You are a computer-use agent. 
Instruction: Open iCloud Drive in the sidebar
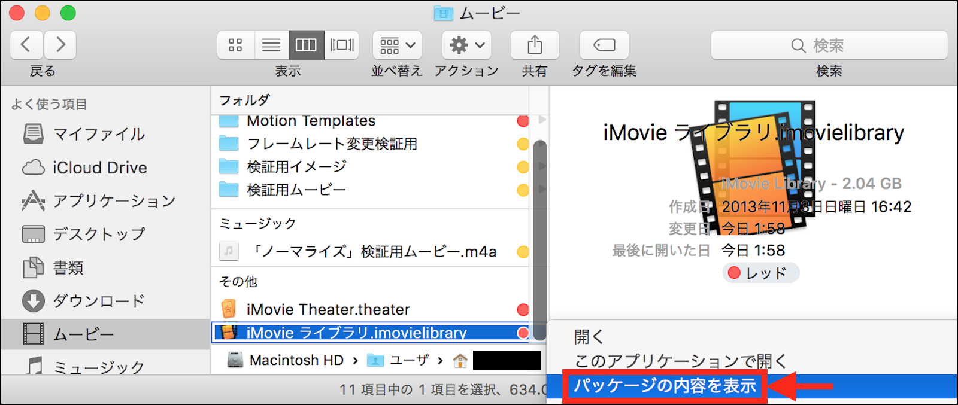(x=99, y=168)
